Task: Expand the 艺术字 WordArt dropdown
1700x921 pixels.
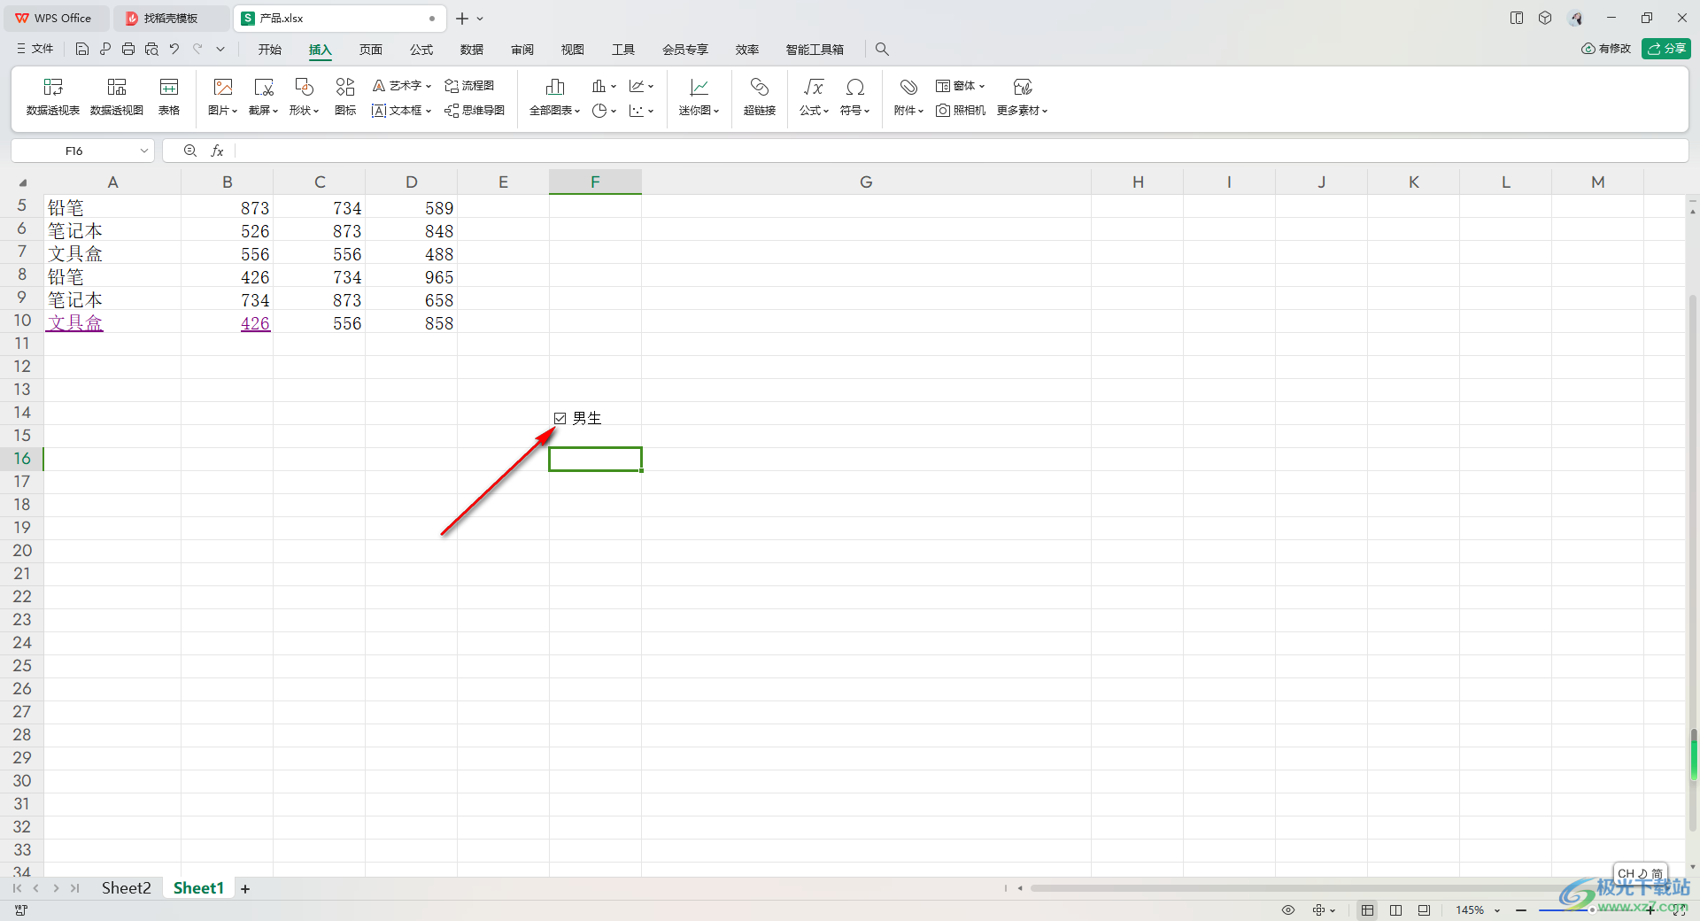Action: pos(429,86)
